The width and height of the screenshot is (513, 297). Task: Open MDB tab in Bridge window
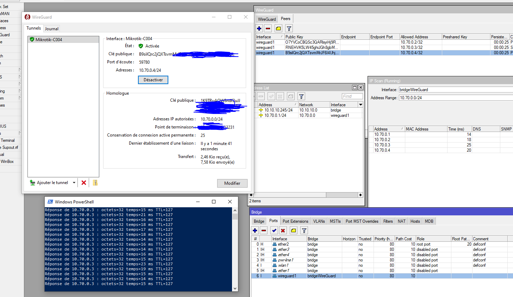coord(429,221)
